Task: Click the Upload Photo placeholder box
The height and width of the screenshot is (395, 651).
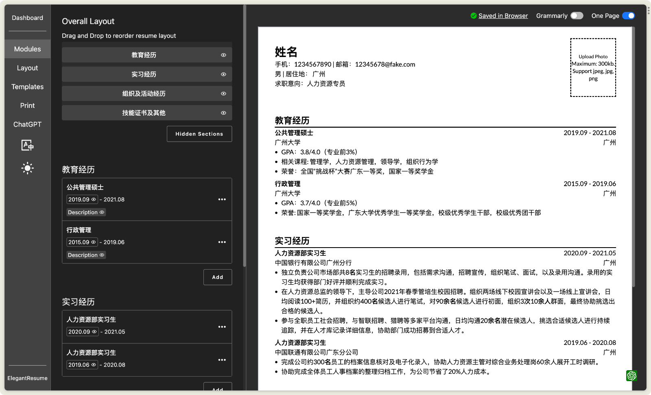Action: coord(593,67)
